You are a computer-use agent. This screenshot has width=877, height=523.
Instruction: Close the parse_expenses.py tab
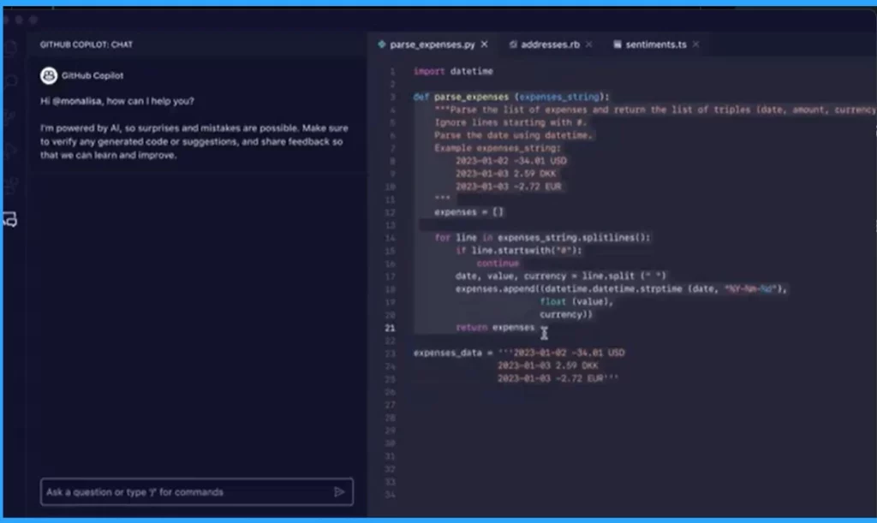[485, 45]
